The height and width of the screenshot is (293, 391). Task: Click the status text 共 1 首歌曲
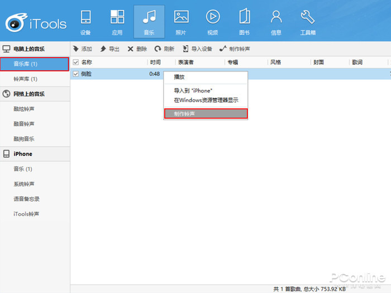[287, 289]
